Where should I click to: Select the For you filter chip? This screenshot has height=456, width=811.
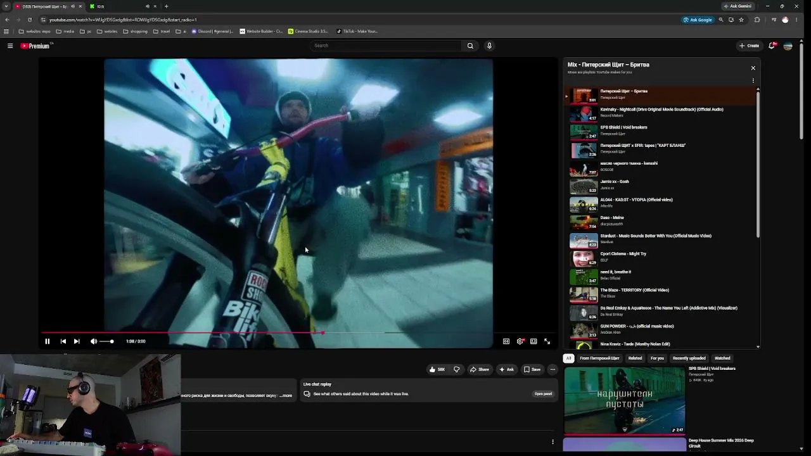pyautogui.click(x=657, y=358)
